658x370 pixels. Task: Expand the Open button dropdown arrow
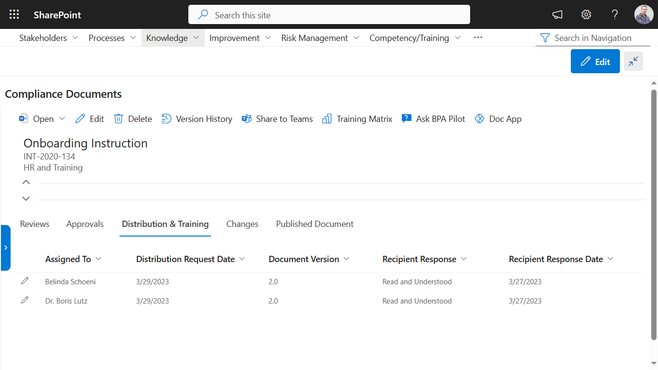tap(62, 119)
